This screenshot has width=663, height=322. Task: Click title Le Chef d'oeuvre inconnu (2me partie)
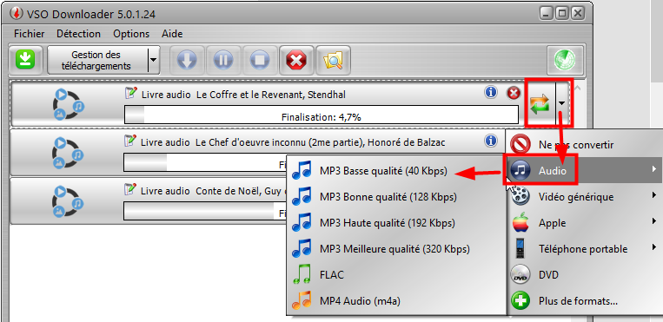click(x=280, y=143)
